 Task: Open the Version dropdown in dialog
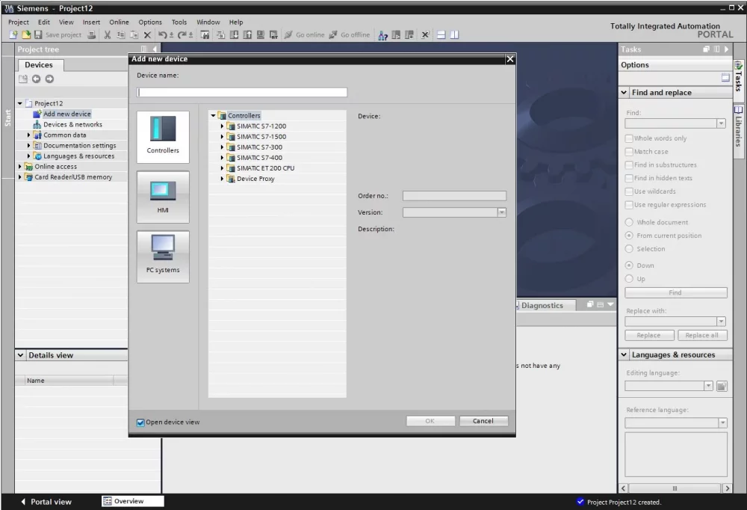502,212
